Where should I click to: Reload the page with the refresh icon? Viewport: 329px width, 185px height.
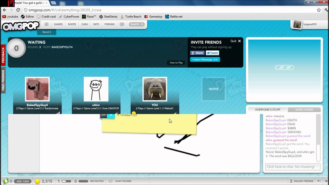pyautogui.click(x=18, y=10)
